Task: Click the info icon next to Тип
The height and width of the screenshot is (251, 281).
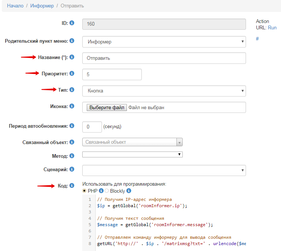Action: (x=72, y=89)
